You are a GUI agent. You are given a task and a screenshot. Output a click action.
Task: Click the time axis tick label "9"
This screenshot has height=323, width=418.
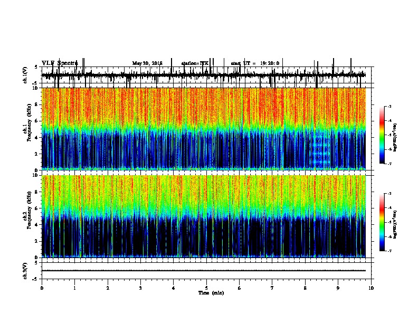click(338, 288)
